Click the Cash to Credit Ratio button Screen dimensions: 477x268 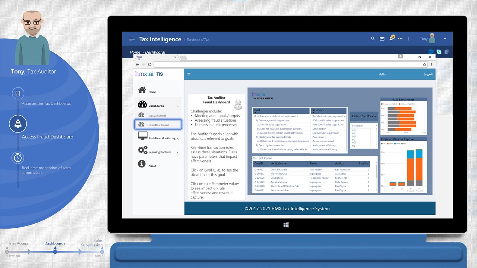point(364,116)
